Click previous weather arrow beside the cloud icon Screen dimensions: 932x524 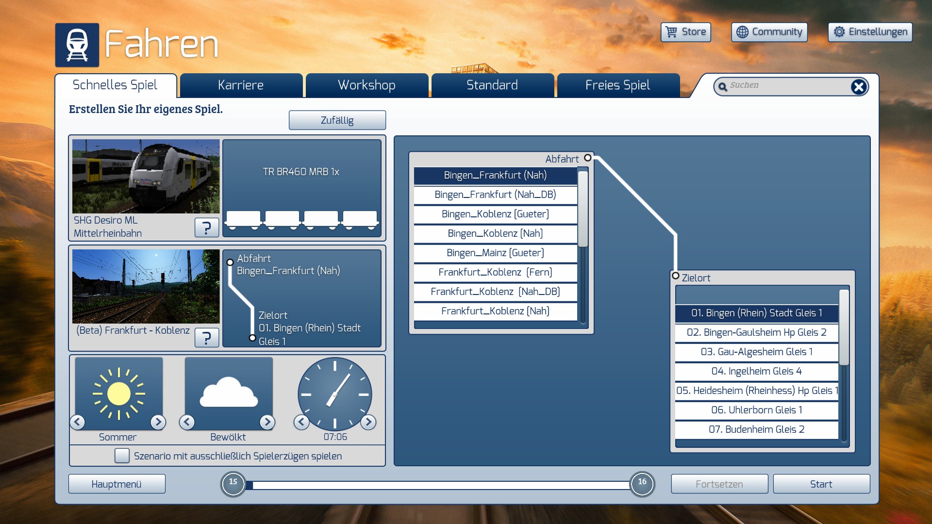pos(187,422)
